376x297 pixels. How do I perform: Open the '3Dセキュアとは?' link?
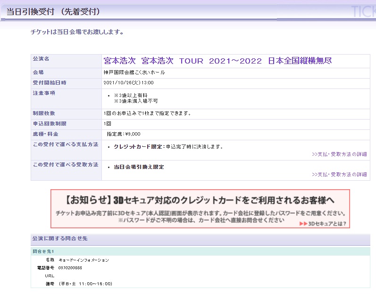click(x=327, y=224)
